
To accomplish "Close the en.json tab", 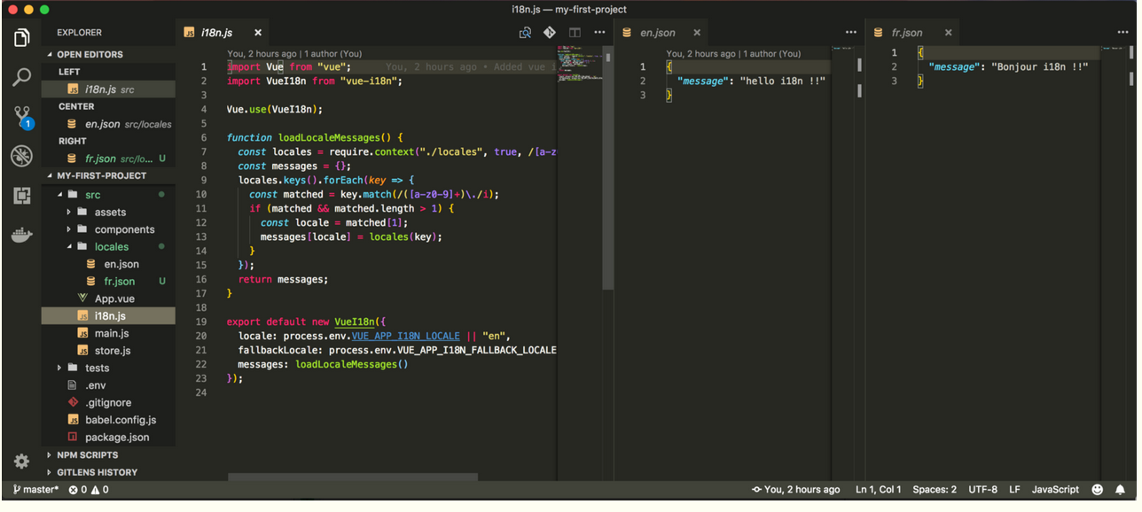I will 697,33.
